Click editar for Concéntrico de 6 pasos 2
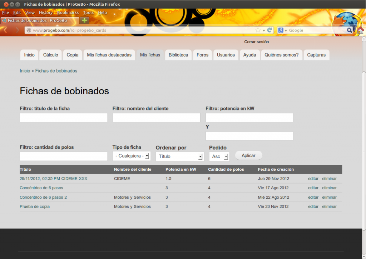366x259 pixels. [313, 197]
